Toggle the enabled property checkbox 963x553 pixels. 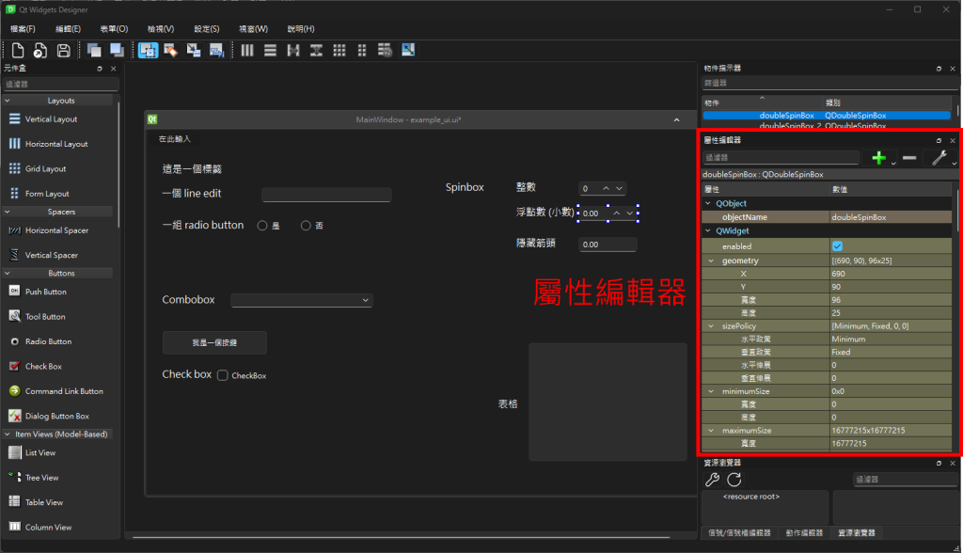(x=837, y=246)
